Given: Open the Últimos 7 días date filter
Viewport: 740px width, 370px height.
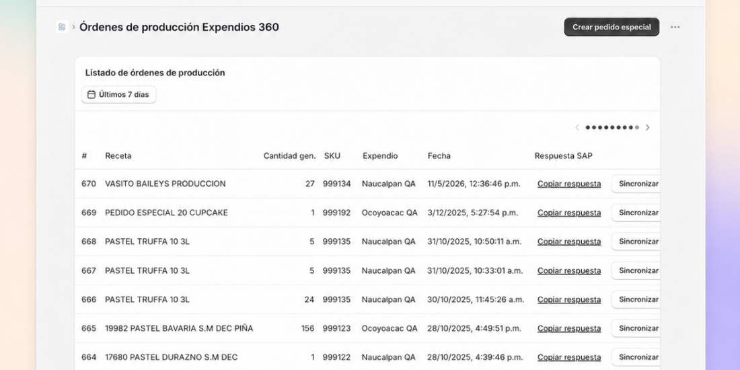Looking at the screenshot, I should 118,94.
